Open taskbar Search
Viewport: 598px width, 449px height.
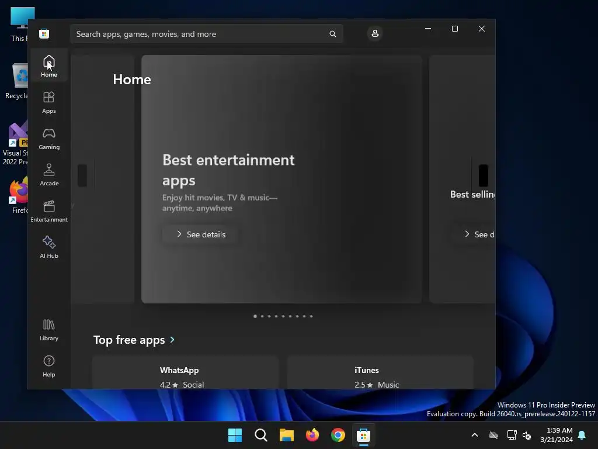coord(261,435)
